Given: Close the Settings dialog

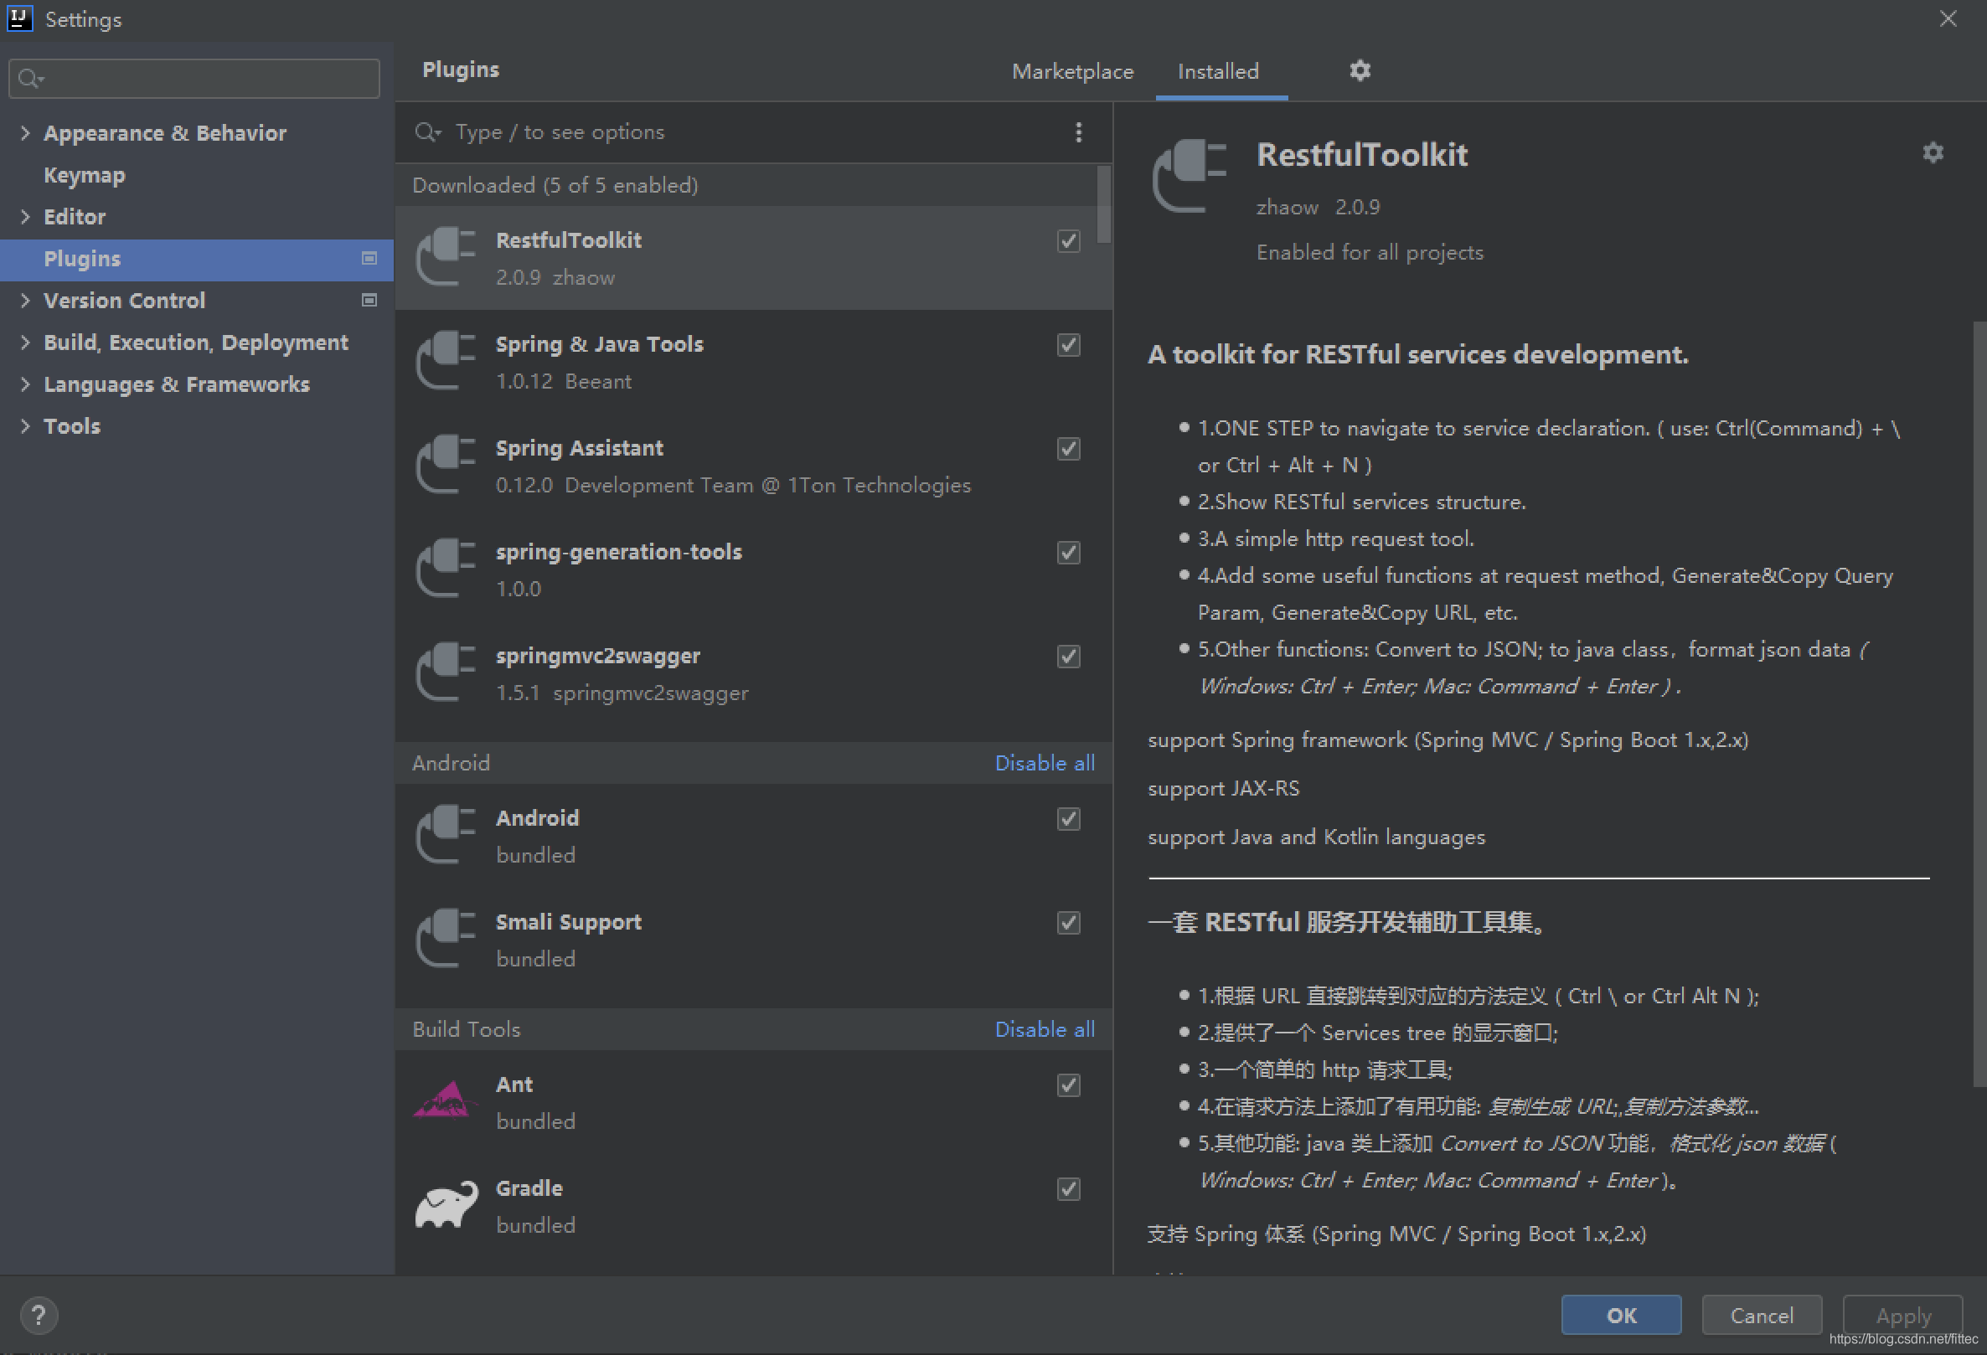Looking at the screenshot, I should pyautogui.click(x=1948, y=18).
